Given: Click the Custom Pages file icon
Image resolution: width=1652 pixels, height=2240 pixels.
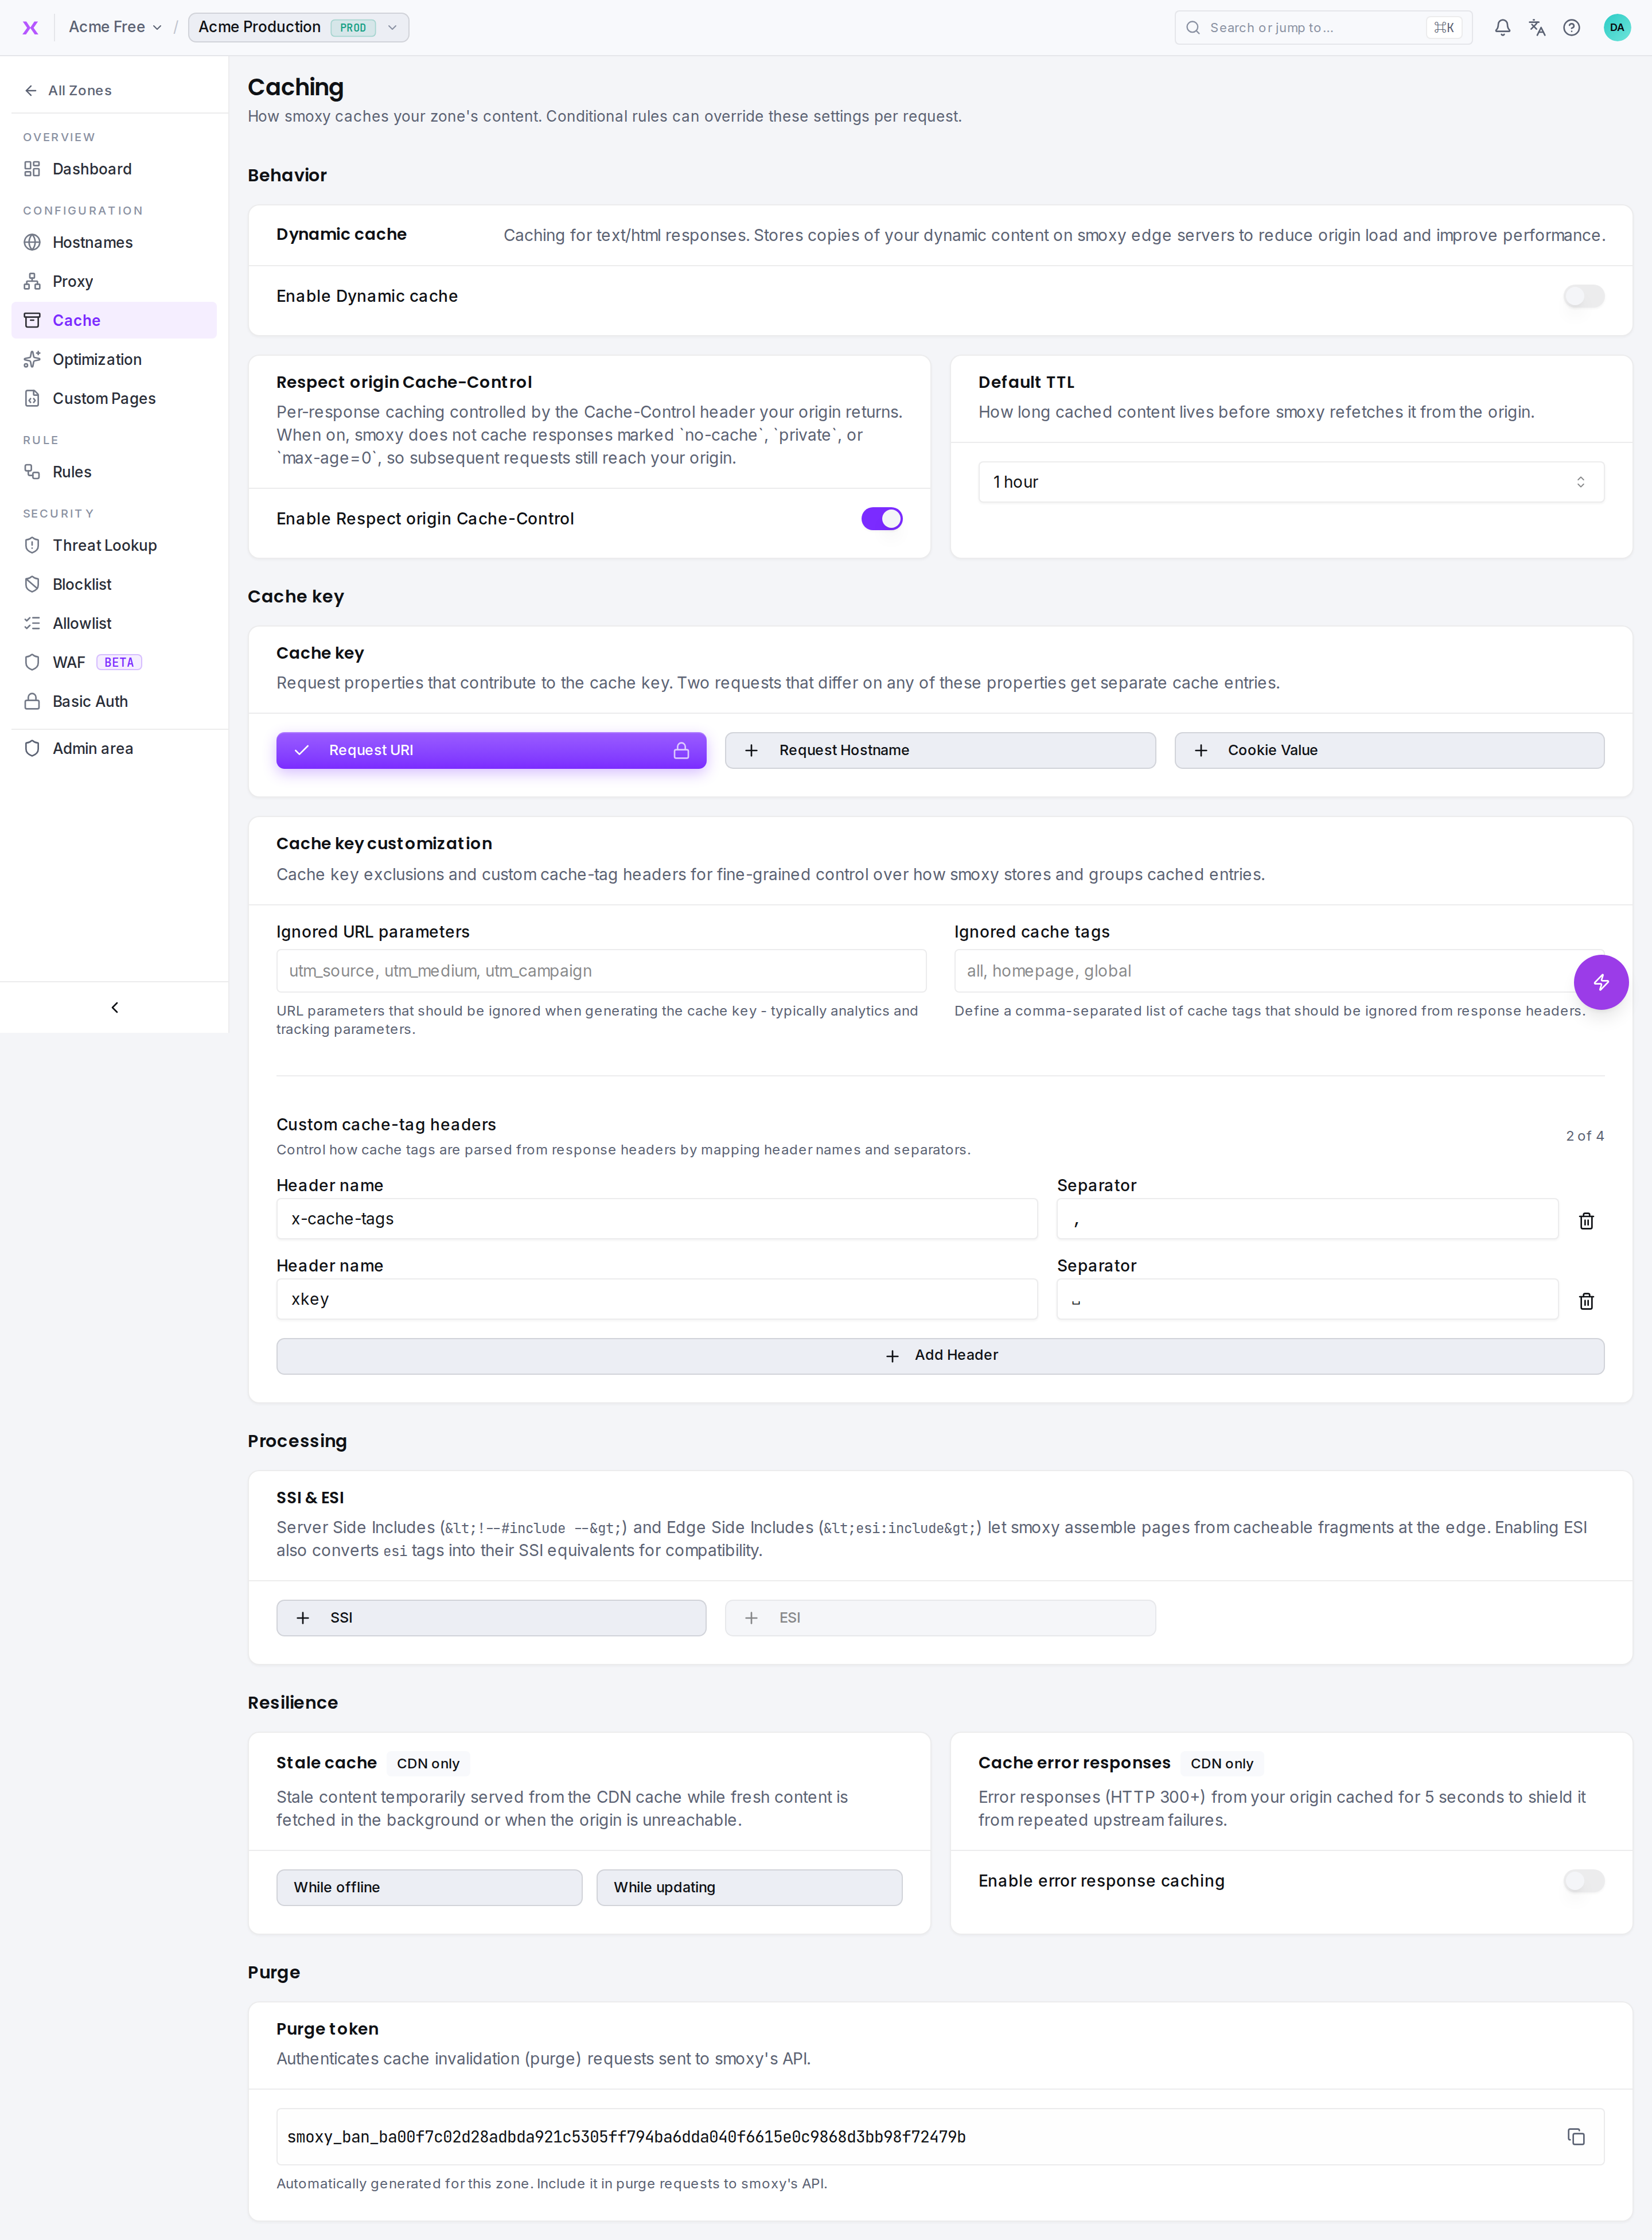Looking at the screenshot, I should pos(32,398).
